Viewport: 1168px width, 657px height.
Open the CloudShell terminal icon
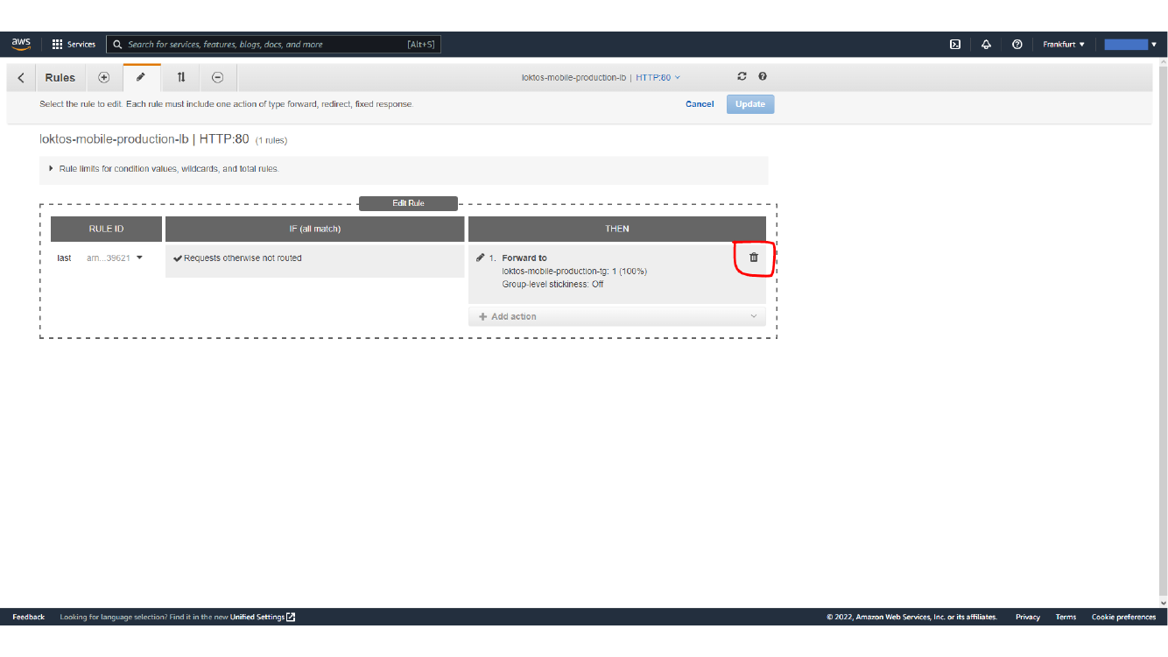[955, 44]
